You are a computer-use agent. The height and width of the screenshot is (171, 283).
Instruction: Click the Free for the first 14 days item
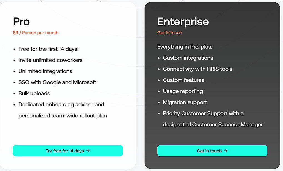click(x=48, y=49)
